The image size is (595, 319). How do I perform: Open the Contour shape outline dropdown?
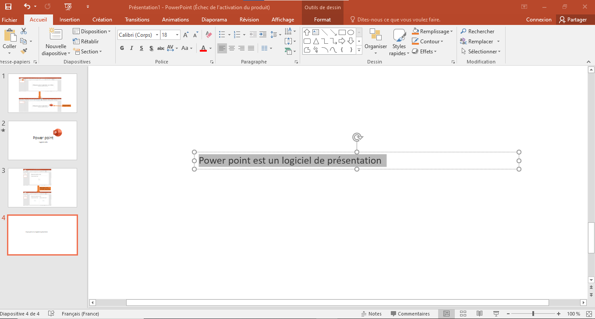tap(427, 42)
